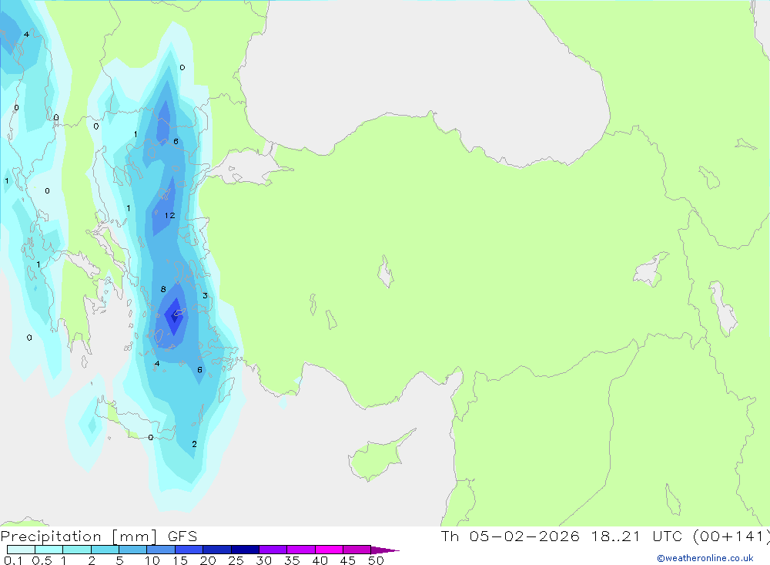770x565 pixels.
Task: Click the over-50 arrow tip of the legend
Action: tap(385, 550)
